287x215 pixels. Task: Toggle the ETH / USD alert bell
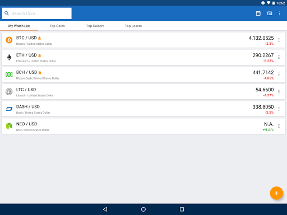40,55
